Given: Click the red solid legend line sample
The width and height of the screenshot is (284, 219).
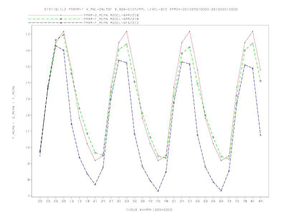Looking at the screenshot, I should coord(56,15).
